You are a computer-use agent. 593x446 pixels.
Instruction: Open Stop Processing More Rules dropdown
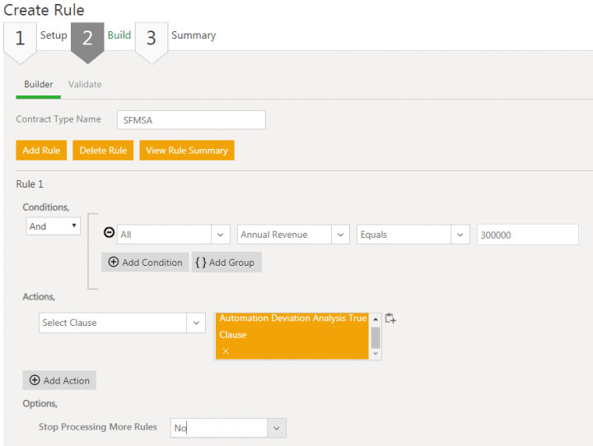pos(227,428)
